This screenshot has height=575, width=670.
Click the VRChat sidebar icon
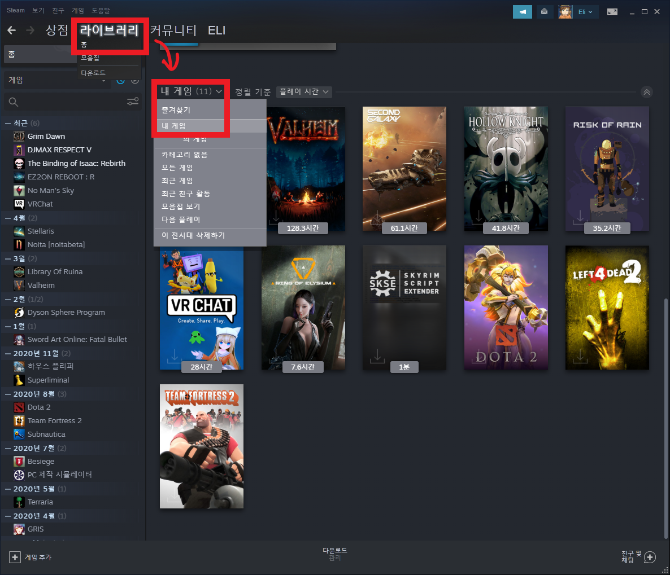click(19, 204)
